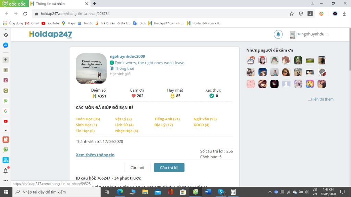Reload the current page
Viewport: 351px width, 197px height.
click(x=25, y=14)
